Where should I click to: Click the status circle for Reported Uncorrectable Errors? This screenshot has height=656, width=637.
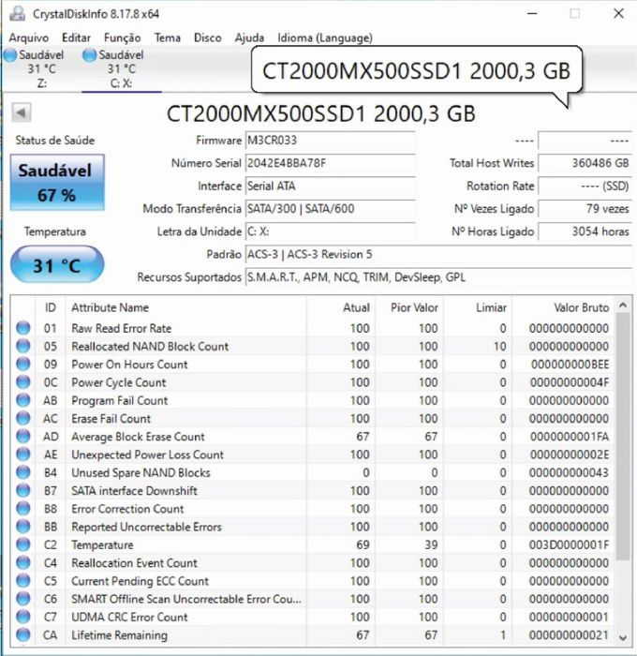[x=23, y=527]
